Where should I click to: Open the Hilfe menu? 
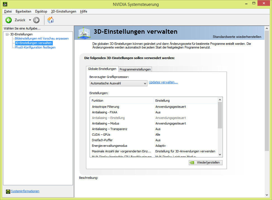pos(83,11)
